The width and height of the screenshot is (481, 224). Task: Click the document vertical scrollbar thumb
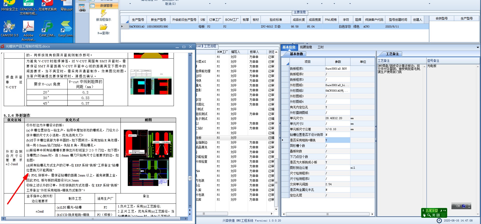[x=190, y=178]
